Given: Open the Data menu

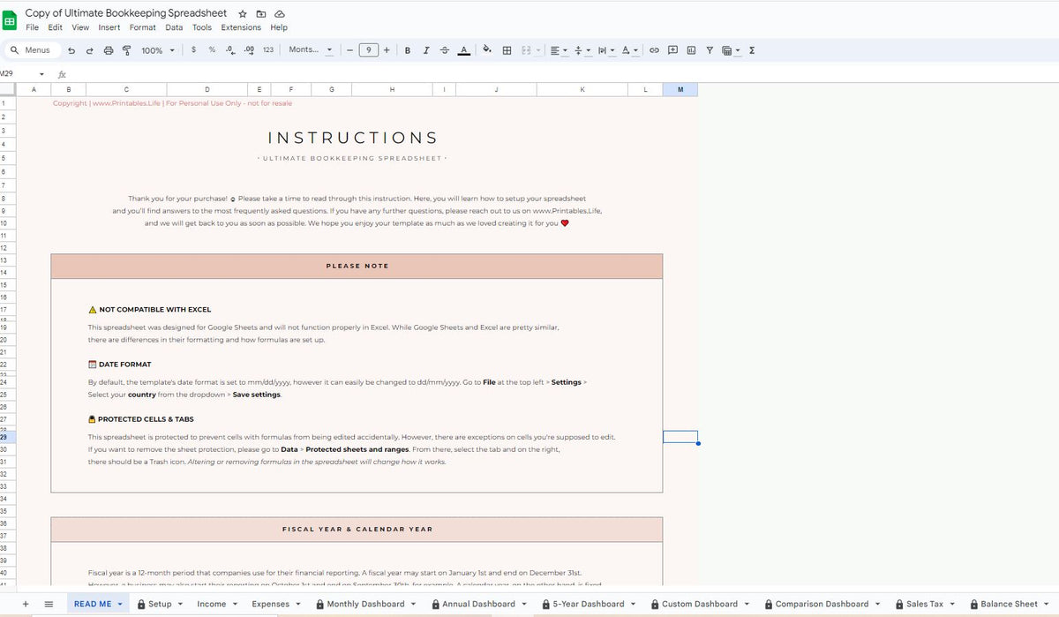Looking at the screenshot, I should point(174,27).
